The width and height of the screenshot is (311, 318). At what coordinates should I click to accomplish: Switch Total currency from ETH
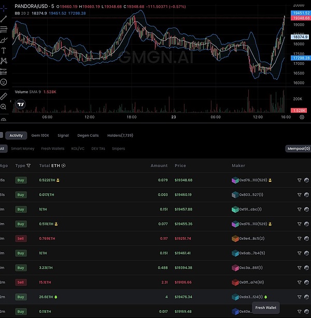point(63,166)
